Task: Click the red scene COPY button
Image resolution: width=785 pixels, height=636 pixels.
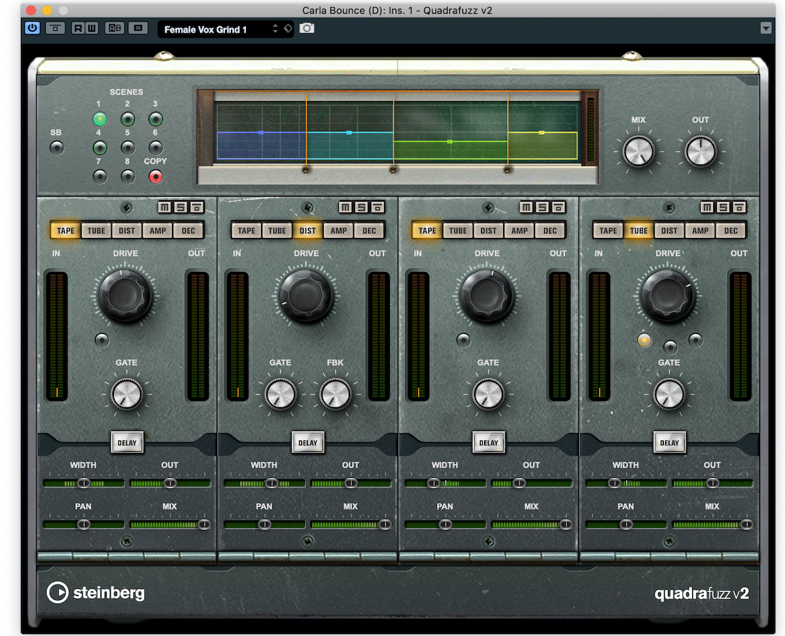Action: [155, 176]
